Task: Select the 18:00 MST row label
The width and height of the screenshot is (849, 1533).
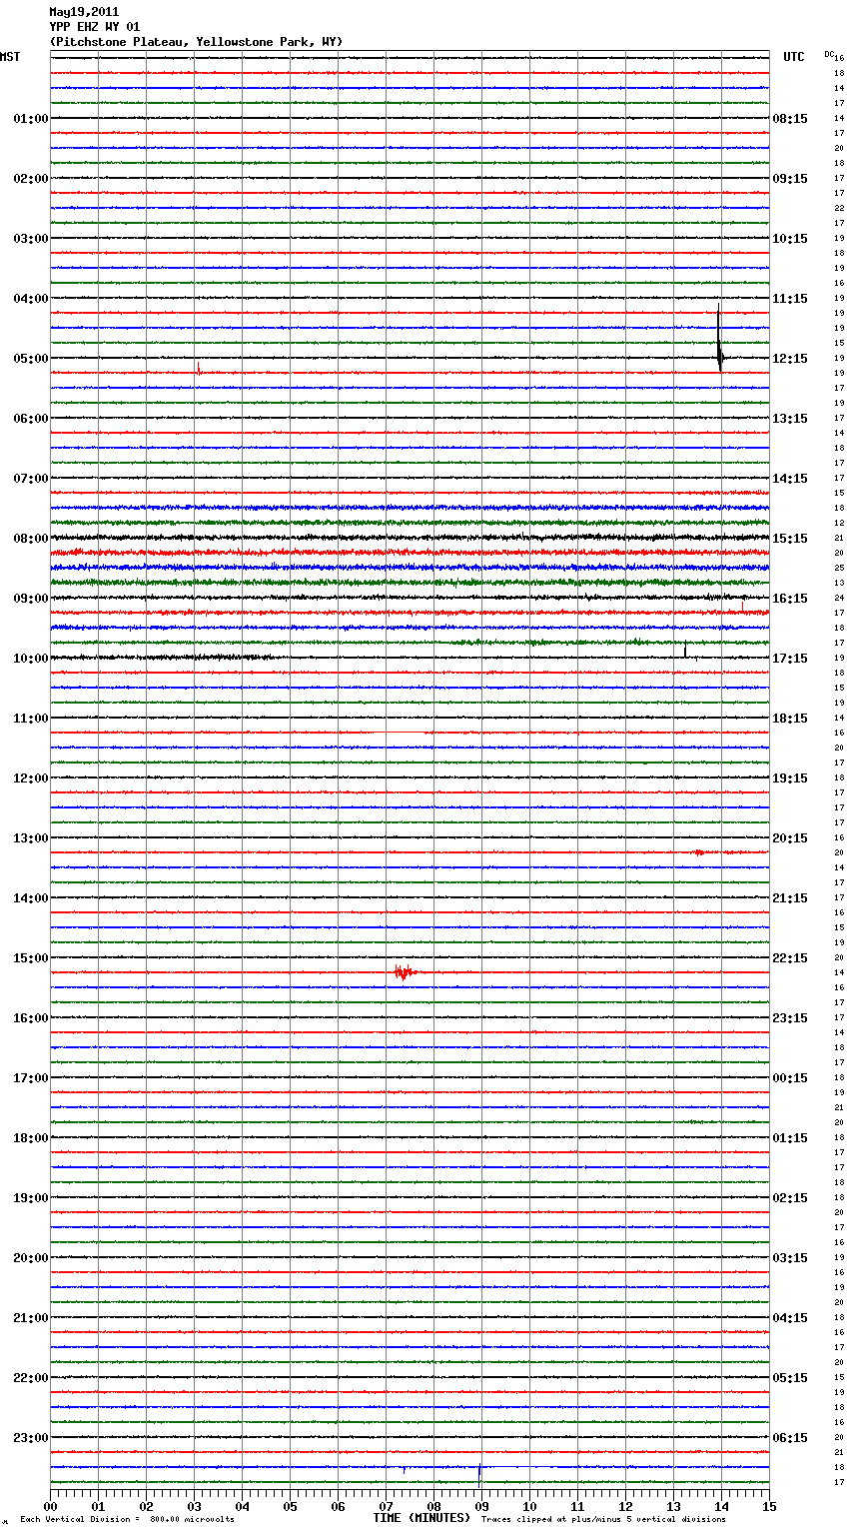Action: (31, 1138)
